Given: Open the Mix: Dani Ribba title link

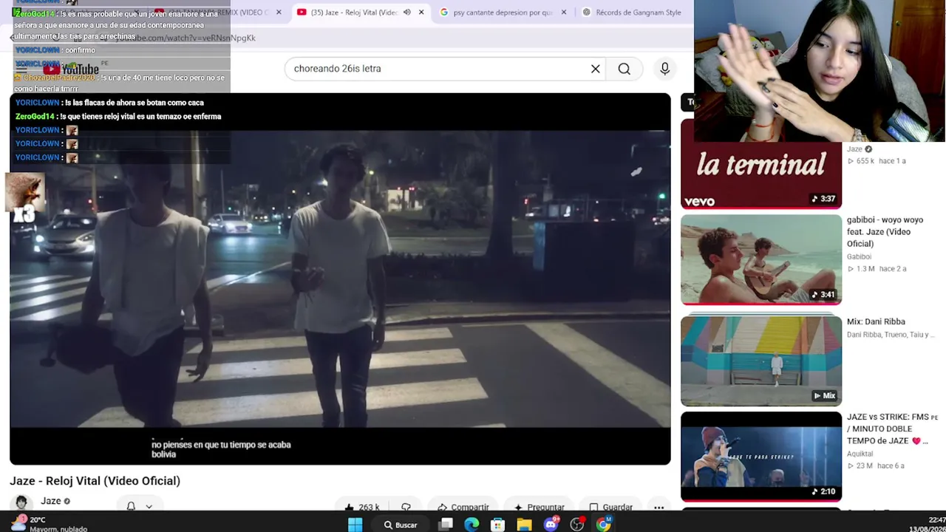Looking at the screenshot, I should click(x=876, y=321).
